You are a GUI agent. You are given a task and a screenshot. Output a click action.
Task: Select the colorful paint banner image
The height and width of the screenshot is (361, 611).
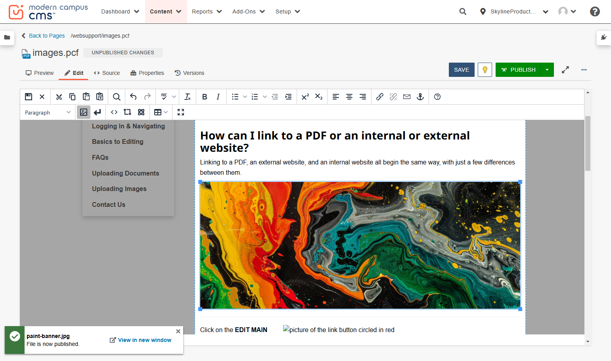click(x=360, y=245)
